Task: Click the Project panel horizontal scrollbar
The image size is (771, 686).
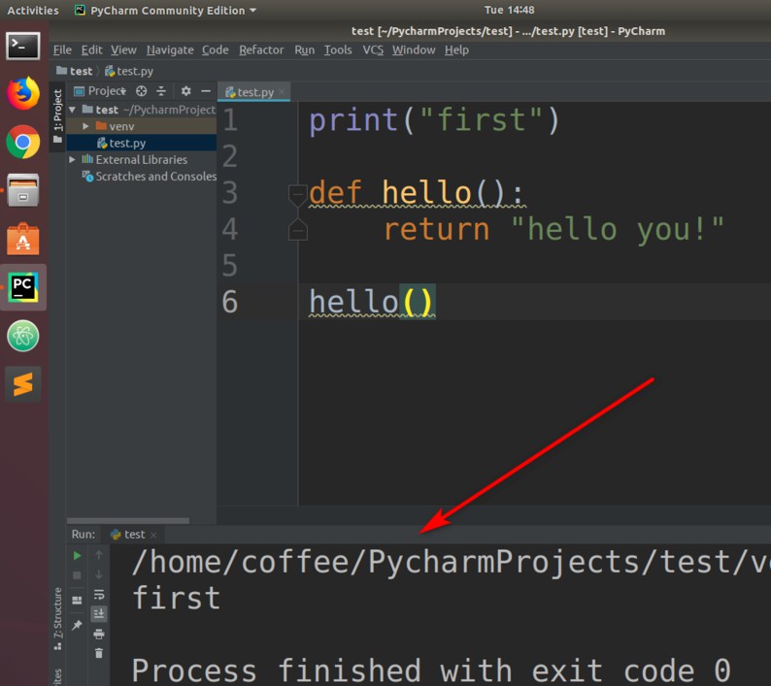Action: (x=128, y=520)
